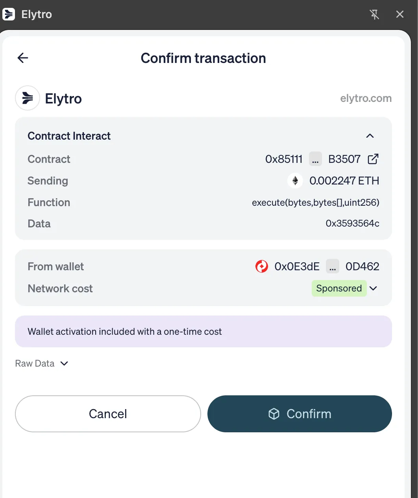Click the Sponsored badge
This screenshot has width=418, height=498.
click(339, 288)
